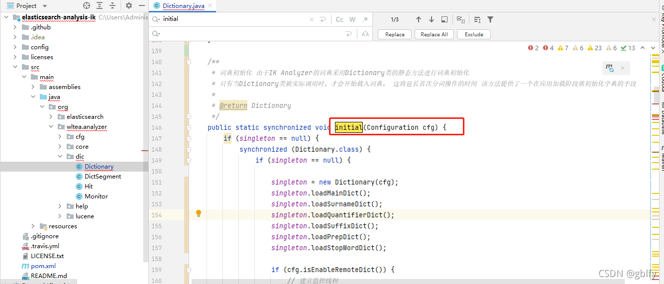Insert new line in search field
The height and width of the screenshot is (284, 664).
323,19
